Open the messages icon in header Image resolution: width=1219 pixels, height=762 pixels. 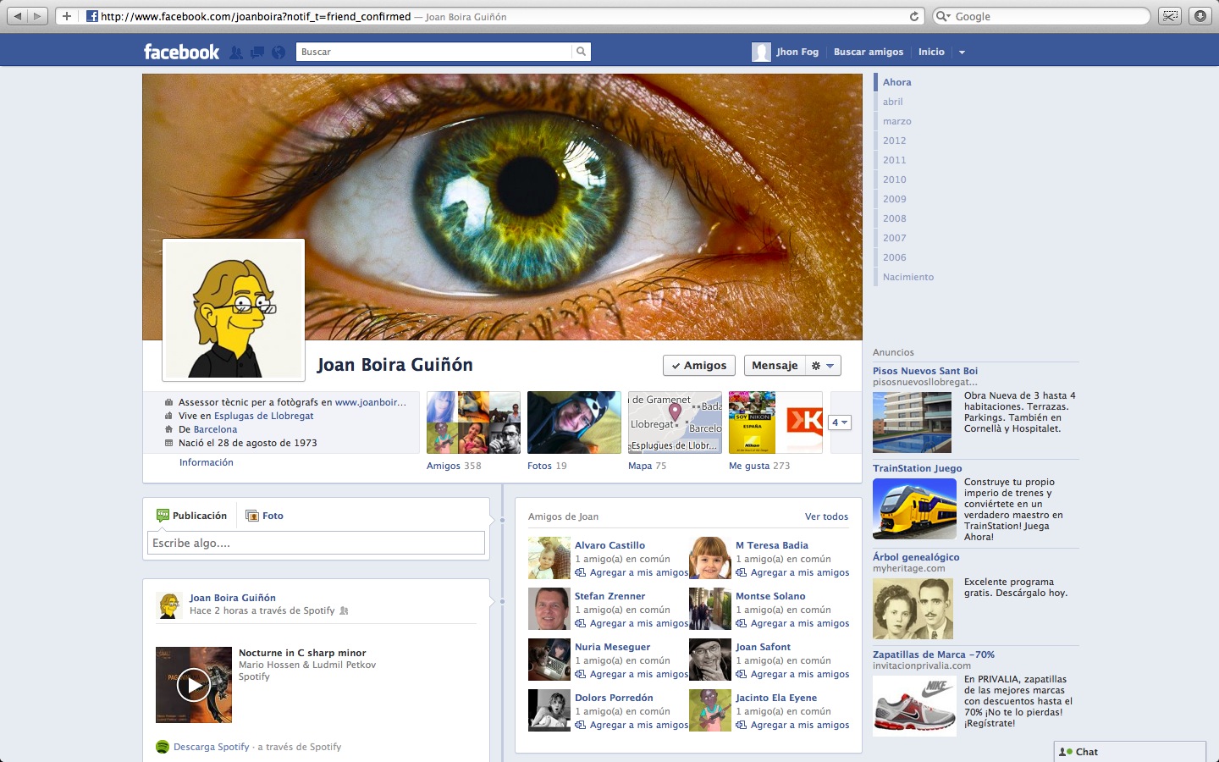(x=257, y=52)
